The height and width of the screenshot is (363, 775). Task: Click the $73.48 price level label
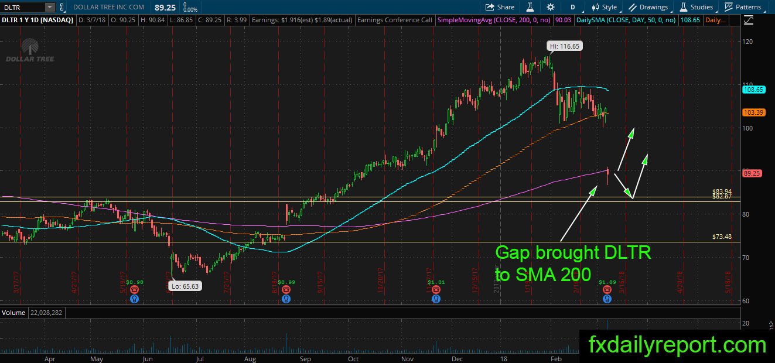coord(722,237)
